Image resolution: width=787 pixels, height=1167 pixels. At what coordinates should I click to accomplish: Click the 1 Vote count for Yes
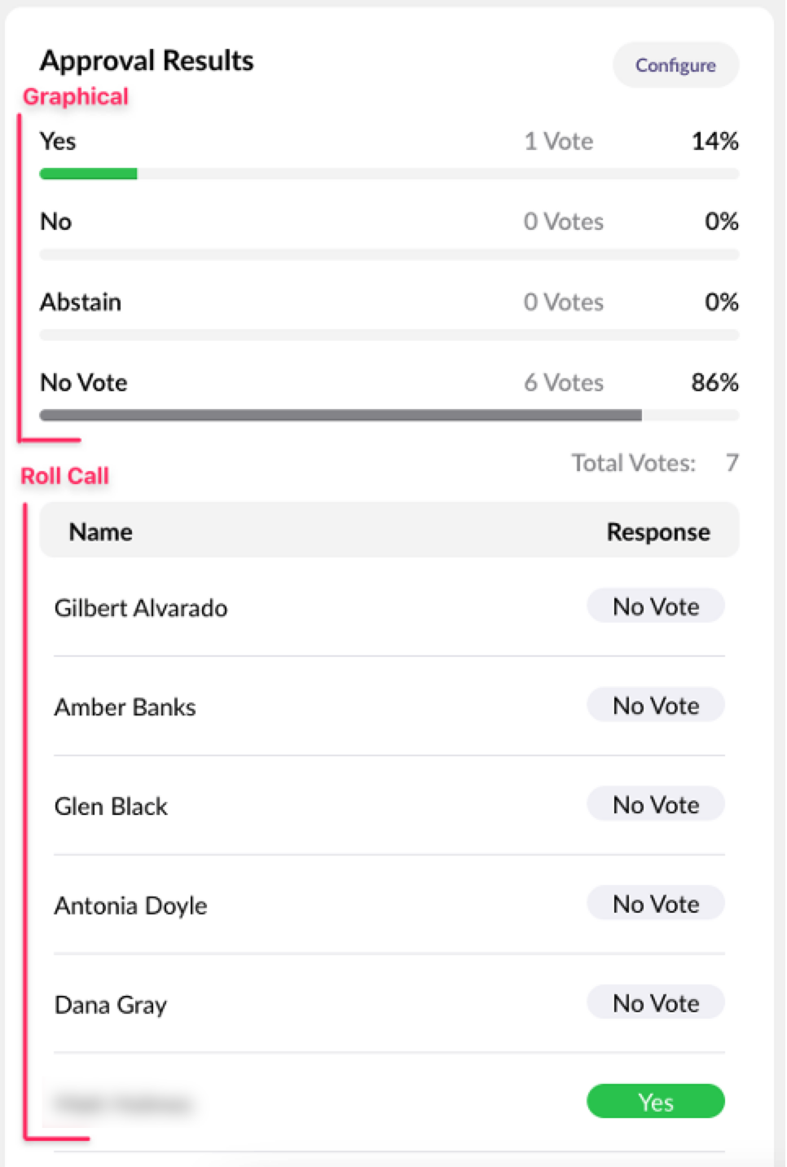coord(558,141)
